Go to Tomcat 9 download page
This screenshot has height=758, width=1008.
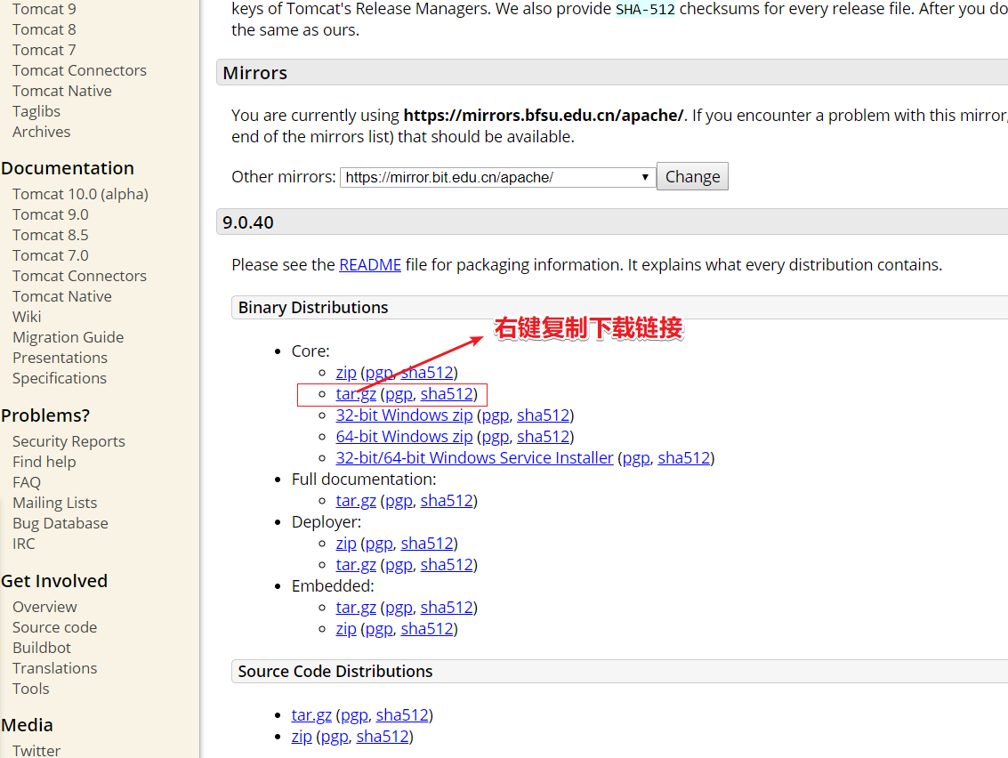(44, 9)
